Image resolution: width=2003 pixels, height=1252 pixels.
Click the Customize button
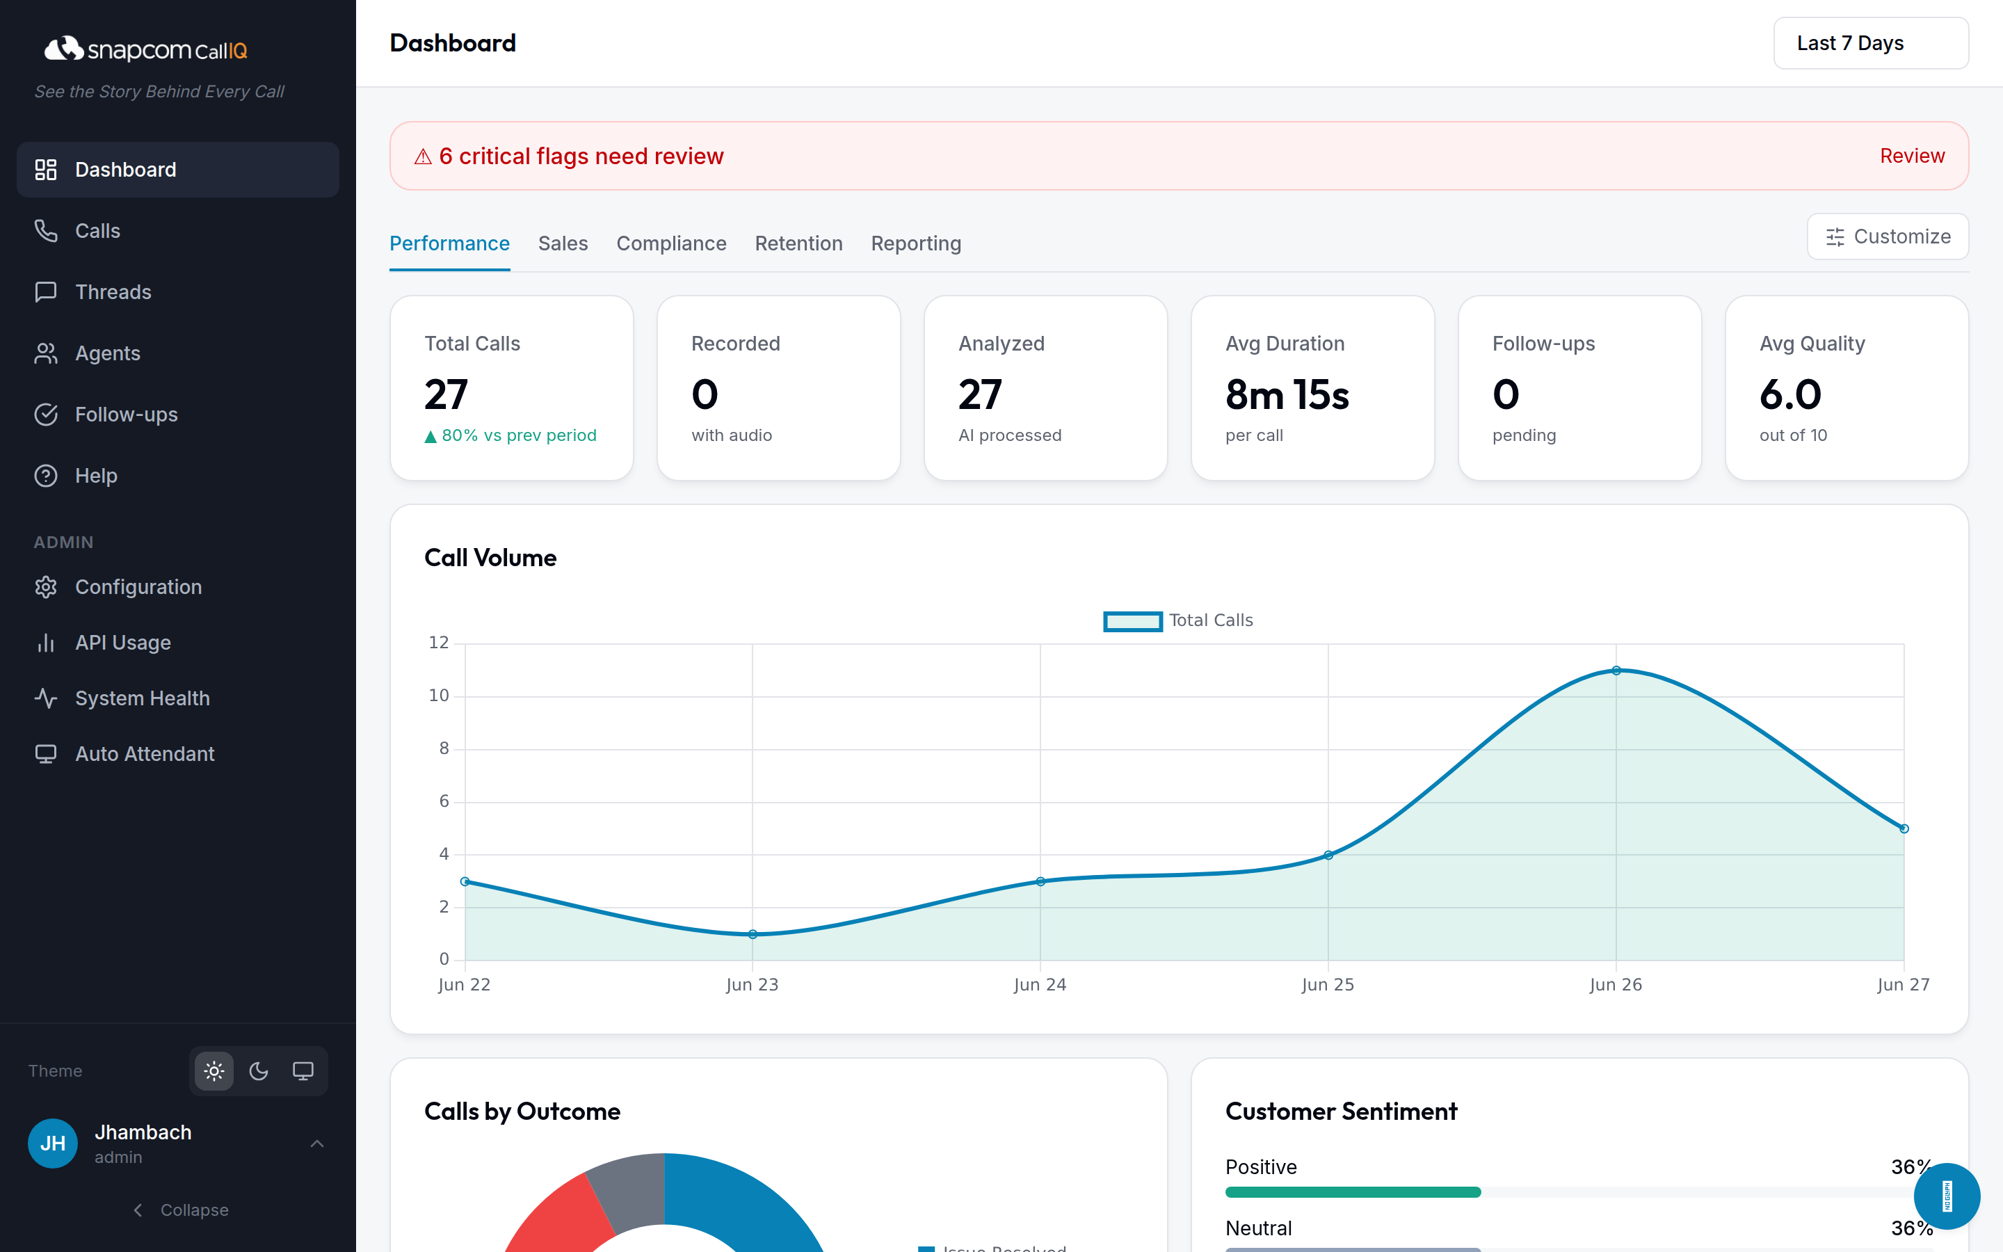tap(1888, 236)
